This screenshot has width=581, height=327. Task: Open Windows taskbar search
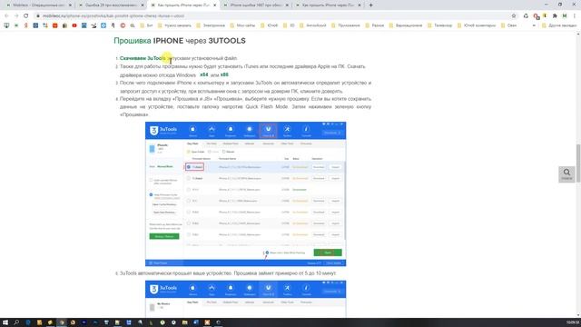pyautogui.click(x=16, y=322)
